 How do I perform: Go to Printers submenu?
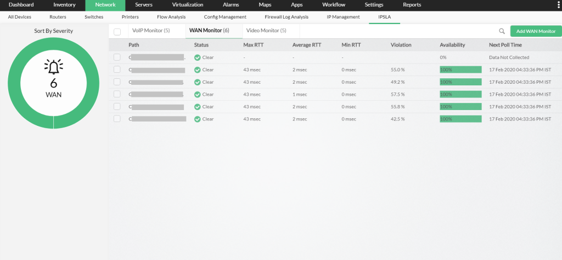130,17
